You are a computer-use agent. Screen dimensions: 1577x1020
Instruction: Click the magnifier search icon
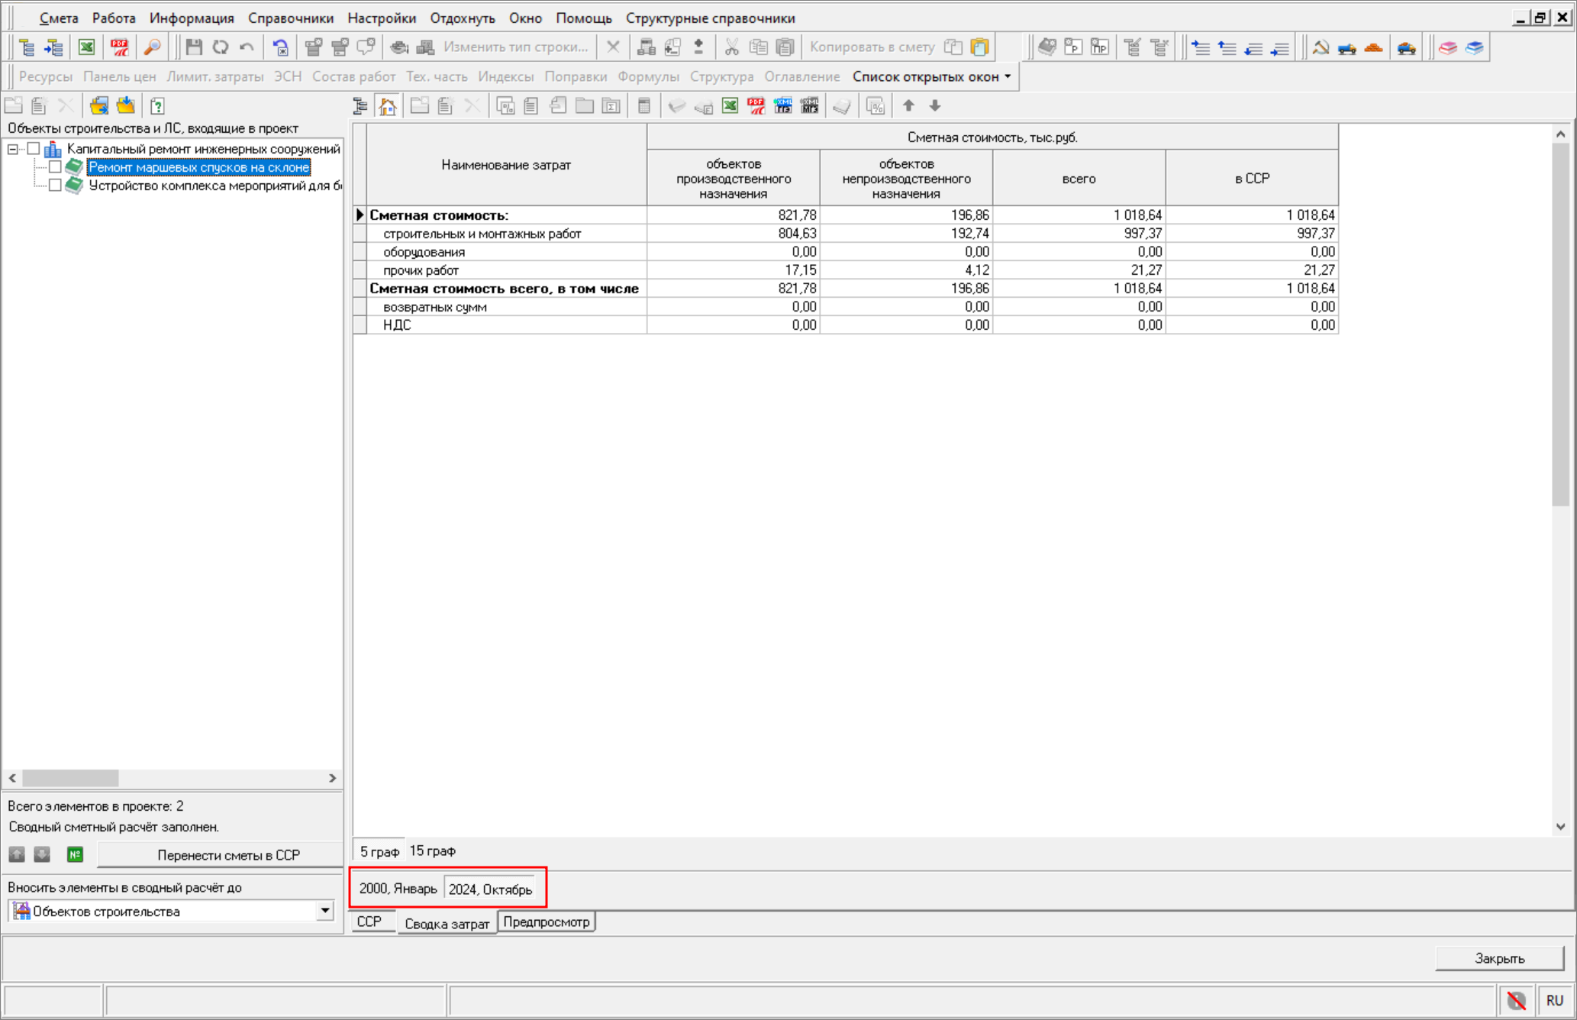[x=152, y=47]
